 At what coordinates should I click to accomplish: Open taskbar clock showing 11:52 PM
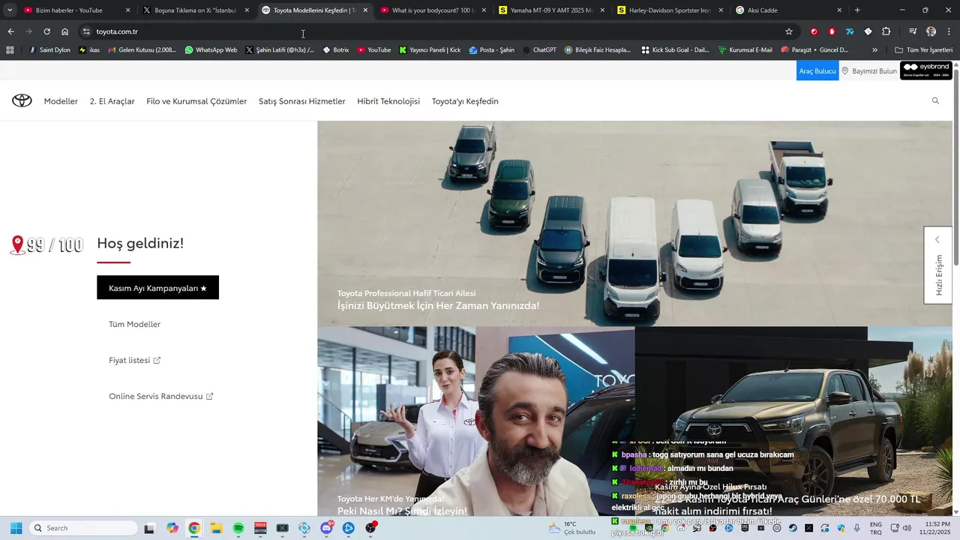pos(931,528)
